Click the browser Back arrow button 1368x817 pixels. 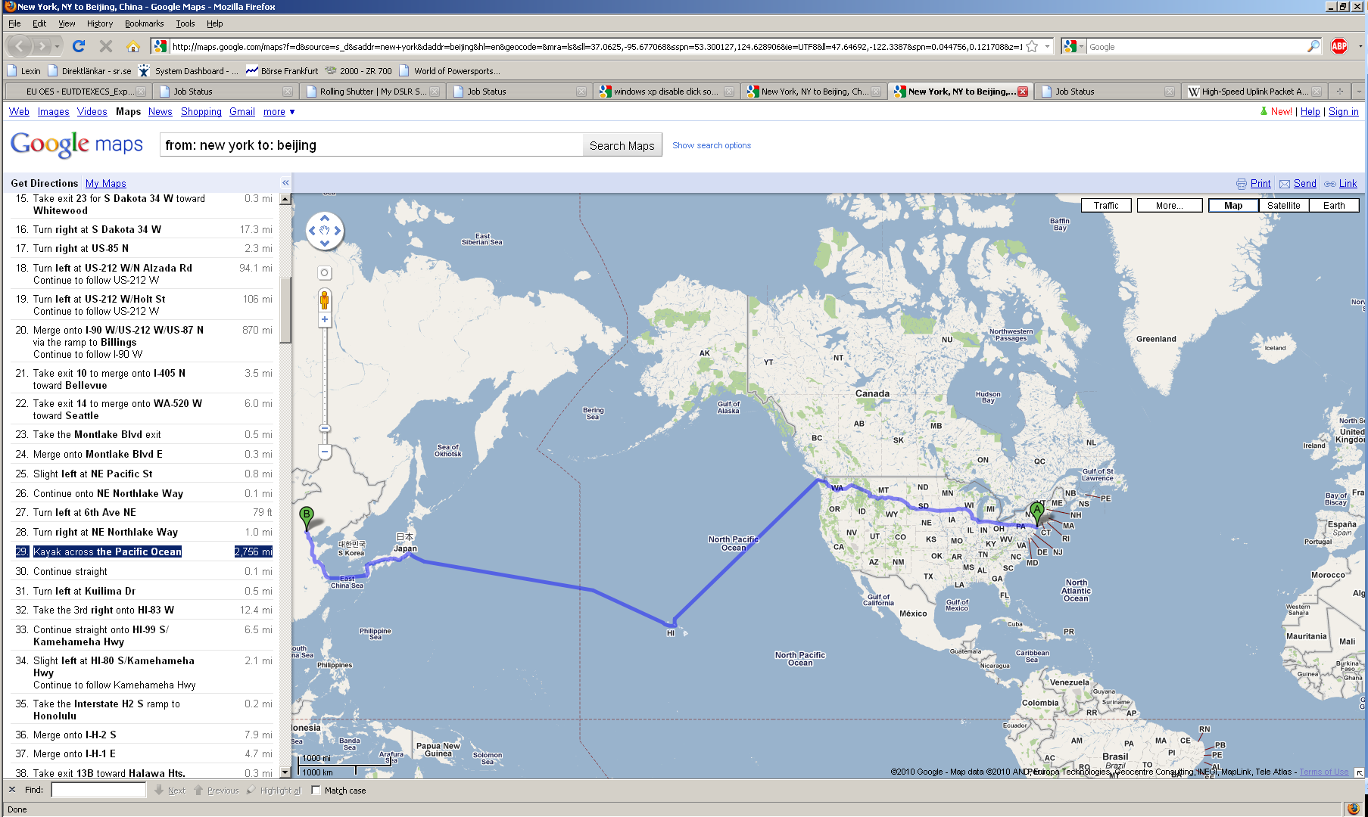[x=20, y=47]
